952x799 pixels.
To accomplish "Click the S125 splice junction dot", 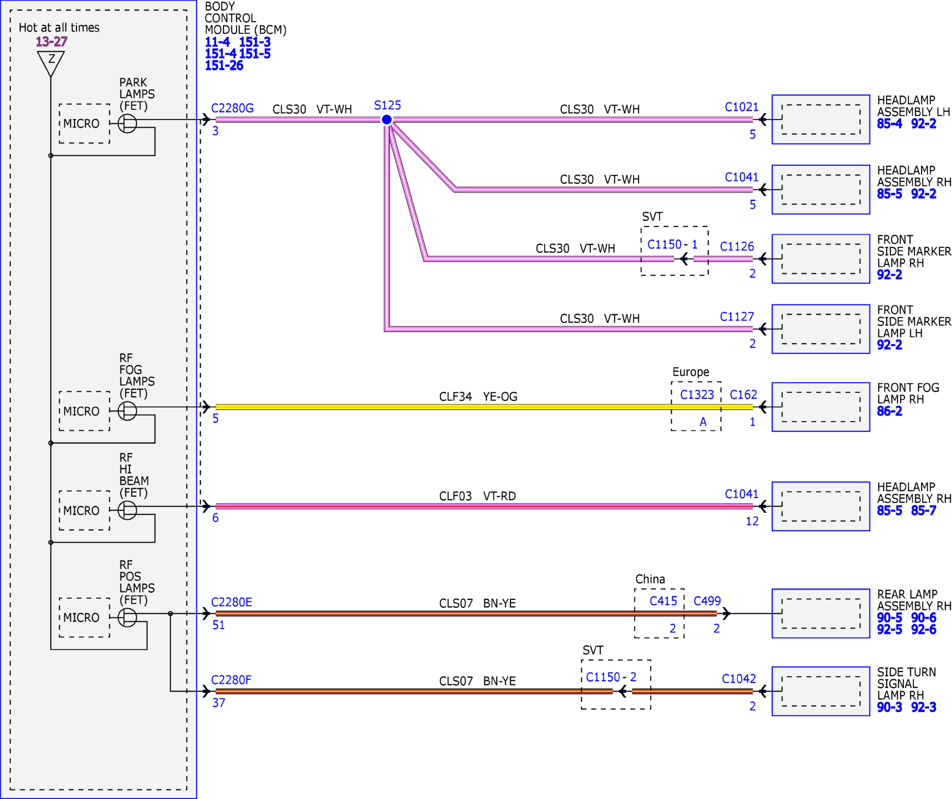I will (x=387, y=120).
